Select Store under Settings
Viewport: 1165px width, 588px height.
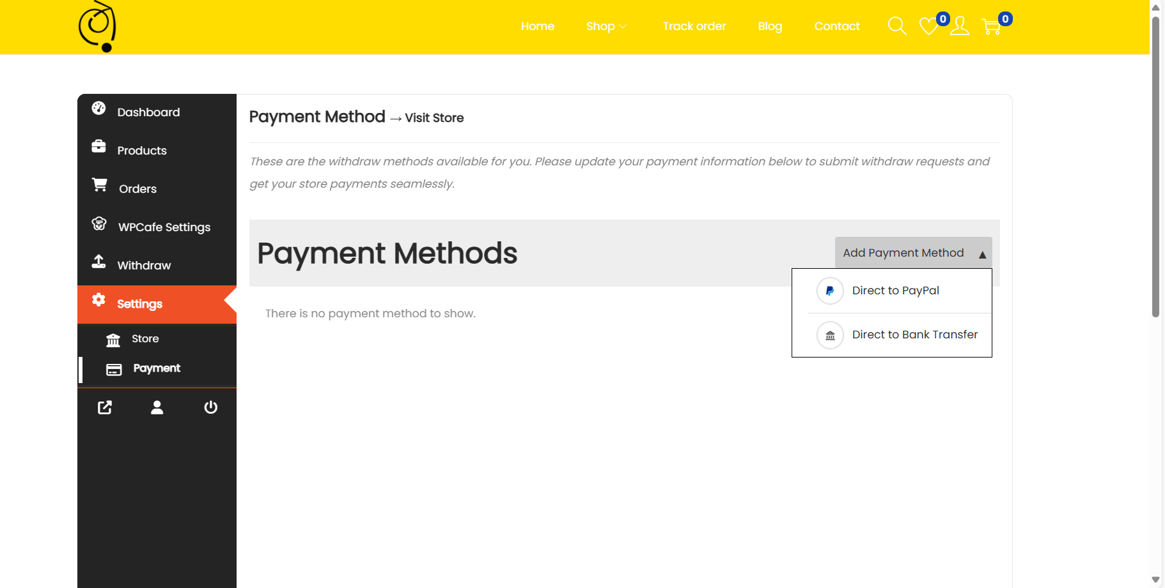click(145, 339)
